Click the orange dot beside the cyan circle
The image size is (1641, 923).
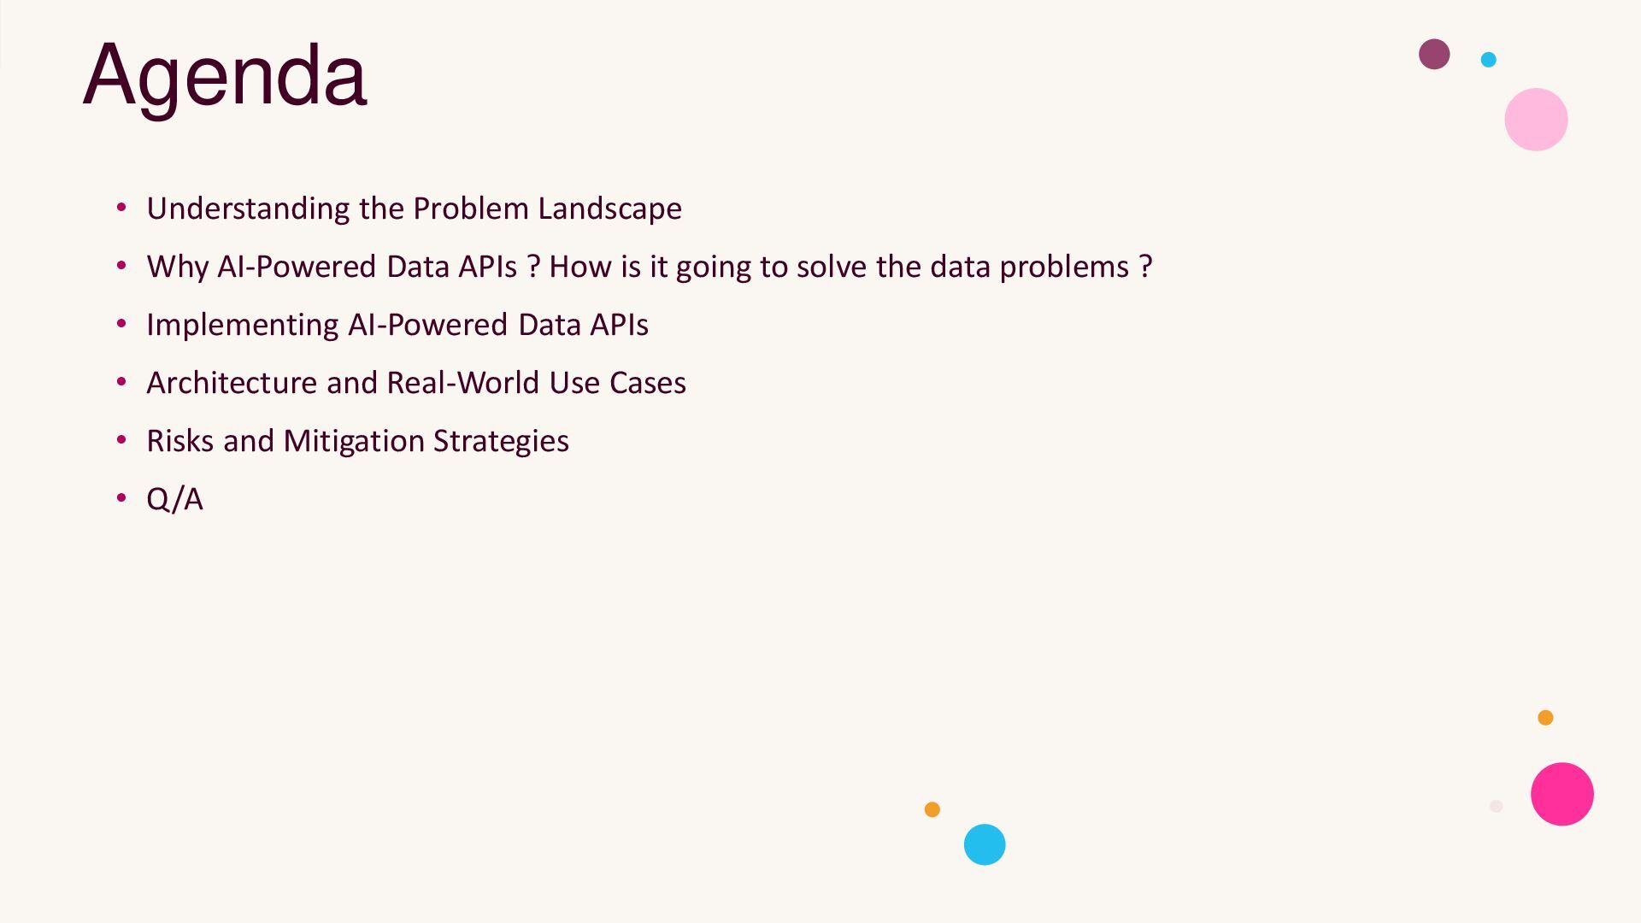coord(932,809)
